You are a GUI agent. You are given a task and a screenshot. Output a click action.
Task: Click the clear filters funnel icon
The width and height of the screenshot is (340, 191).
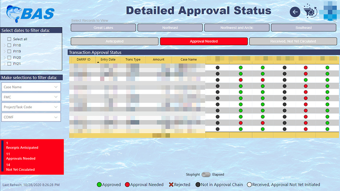(310, 11)
